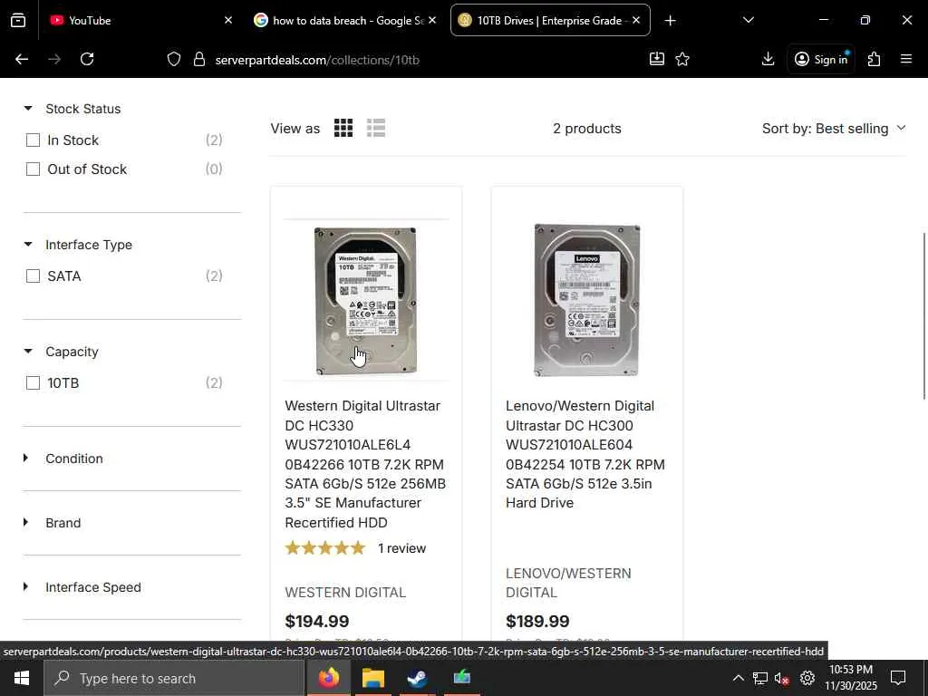Click the WESTERN DIGITAL brand link
The height and width of the screenshot is (696, 928).
point(345,593)
